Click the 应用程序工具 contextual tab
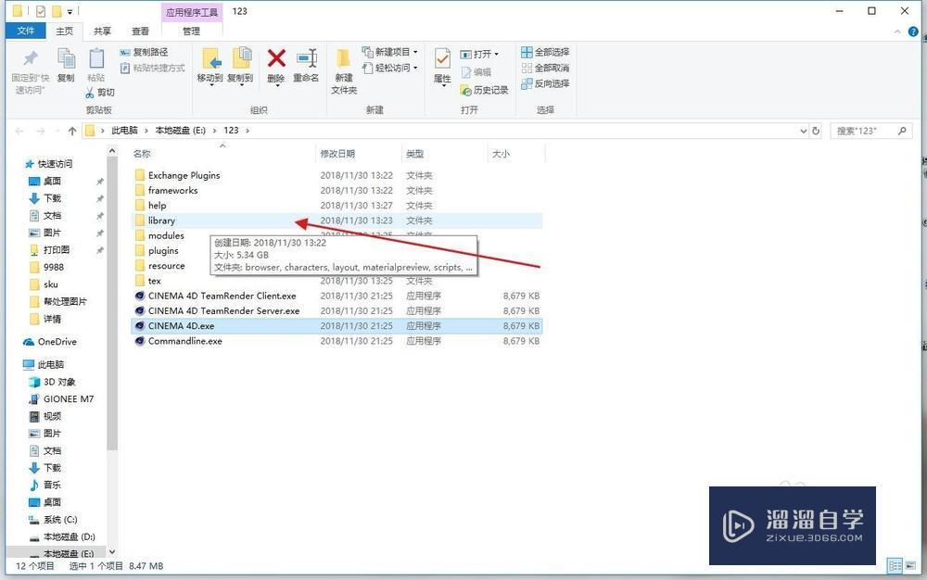The image size is (927, 580). [192, 12]
